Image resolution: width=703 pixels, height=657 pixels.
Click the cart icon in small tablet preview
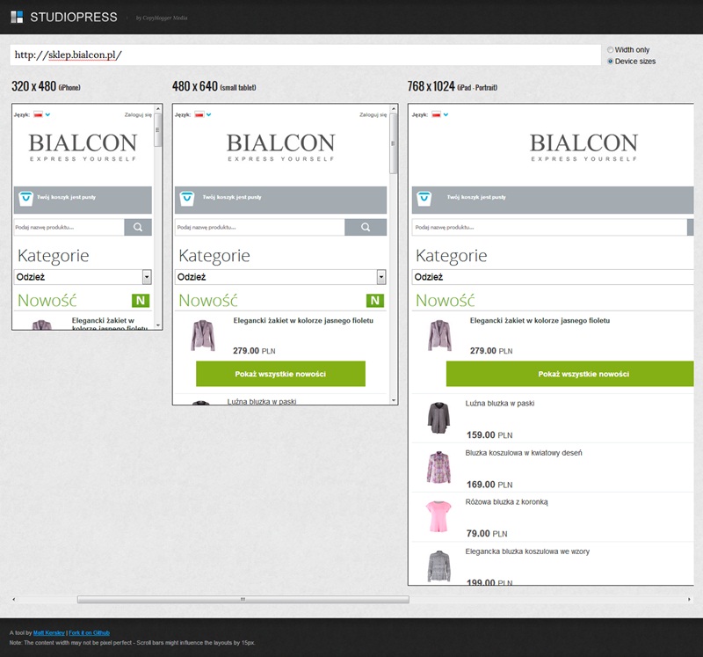pyautogui.click(x=186, y=199)
